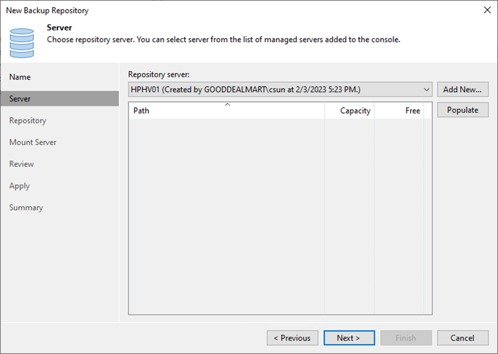
Task: Proceed by clicking Next
Action: (348, 338)
